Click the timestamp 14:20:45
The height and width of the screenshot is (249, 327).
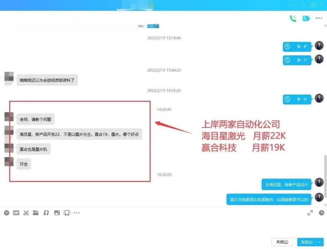[x=164, y=109]
